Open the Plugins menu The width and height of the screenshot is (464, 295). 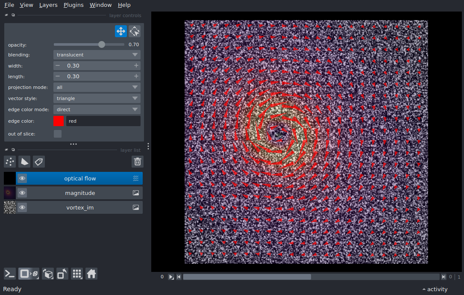click(73, 5)
